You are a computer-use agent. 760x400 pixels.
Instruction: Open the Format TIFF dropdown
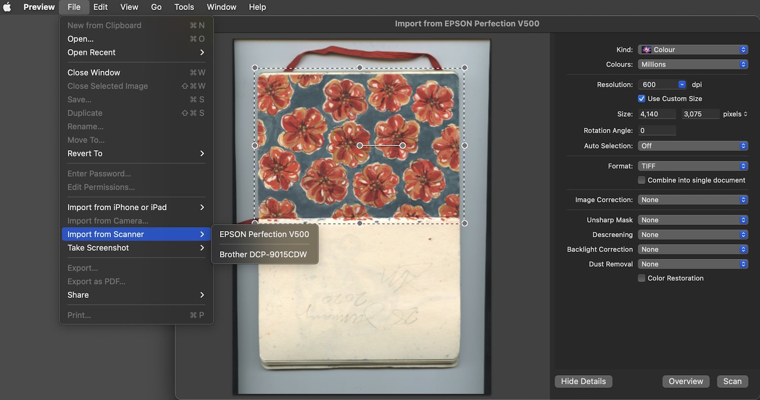pyautogui.click(x=693, y=166)
